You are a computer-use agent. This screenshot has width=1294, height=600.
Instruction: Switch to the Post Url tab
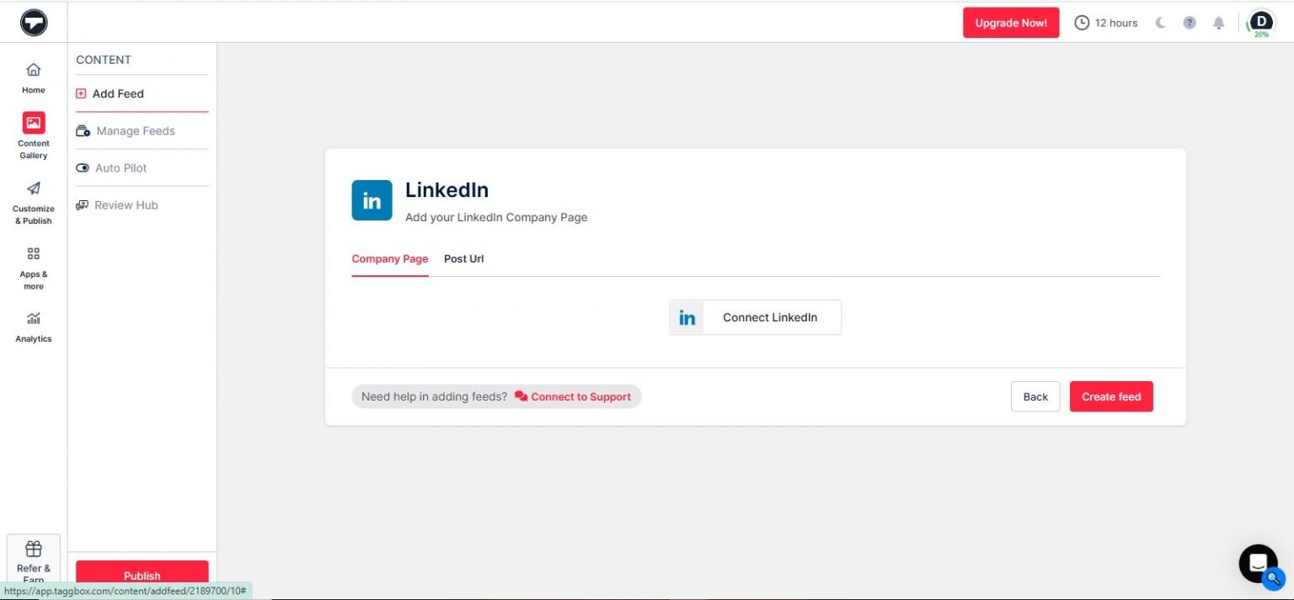(x=463, y=258)
